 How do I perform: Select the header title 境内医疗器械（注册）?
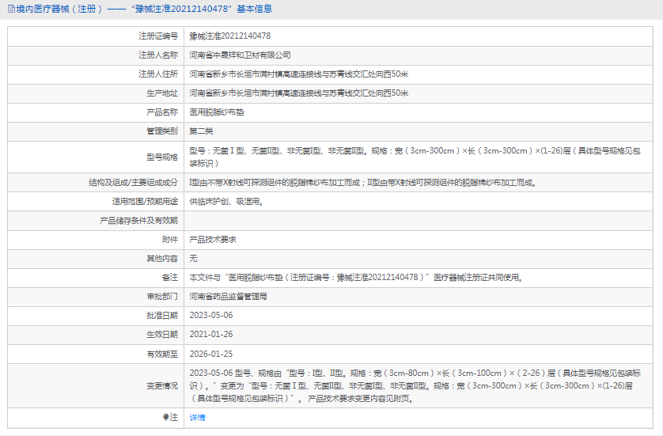click(59, 9)
